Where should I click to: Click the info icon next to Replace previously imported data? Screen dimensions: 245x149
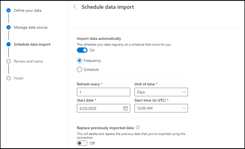click(138, 127)
